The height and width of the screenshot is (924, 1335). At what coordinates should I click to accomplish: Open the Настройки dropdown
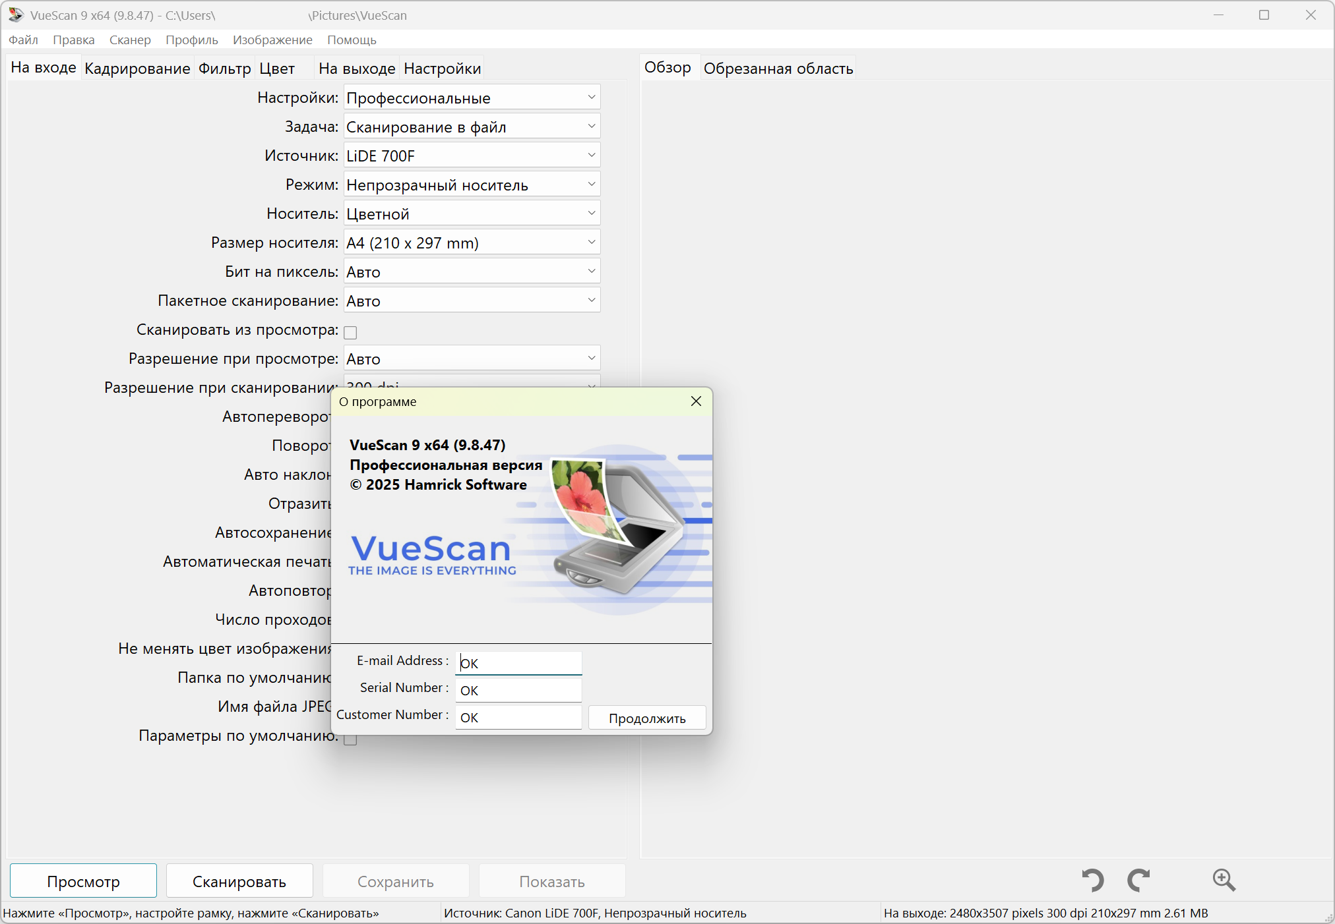(x=472, y=98)
